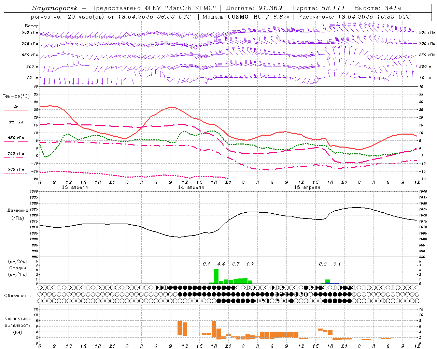Click the 'Модель COSMO-RU / 6.6км' label
437x349 pixels.
pyautogui.click(x=246, y=17)
